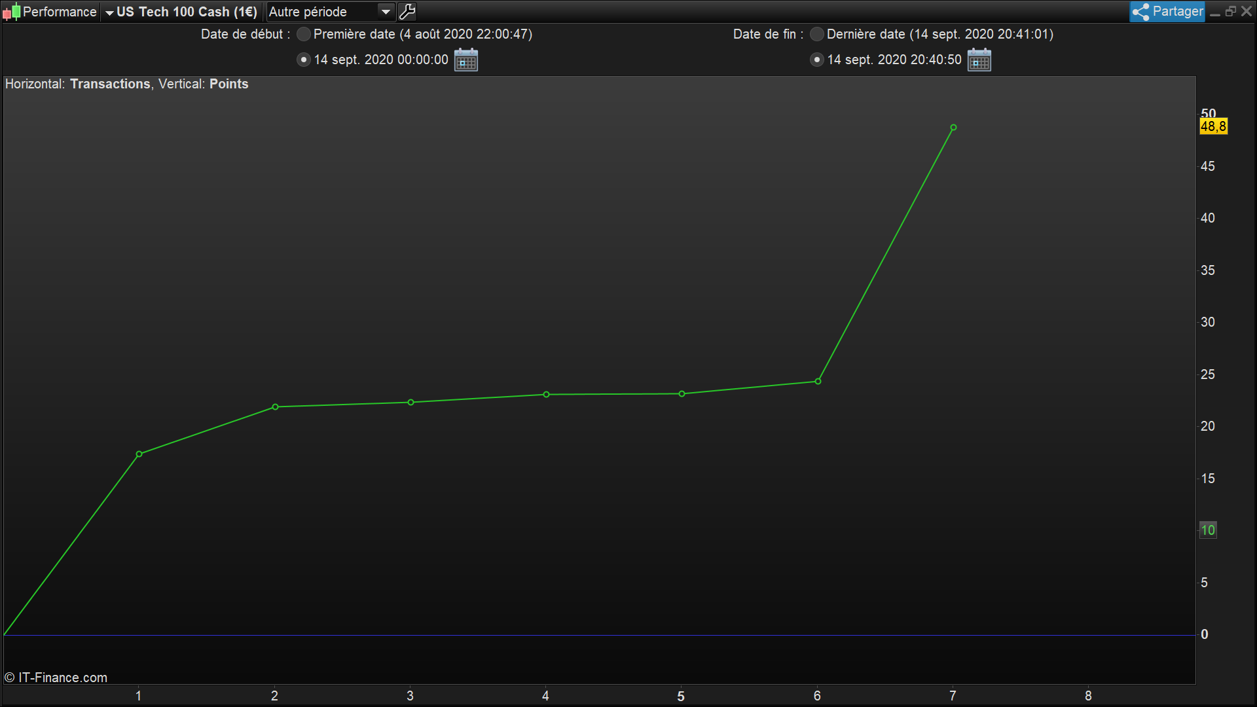The height and width of the screenshot is (707, 1257).
Task: Open the start date calendar picker
Action: click(x=466, y=60)
